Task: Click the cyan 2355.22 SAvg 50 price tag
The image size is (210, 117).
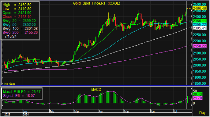Action: click(x=199, y=25)
